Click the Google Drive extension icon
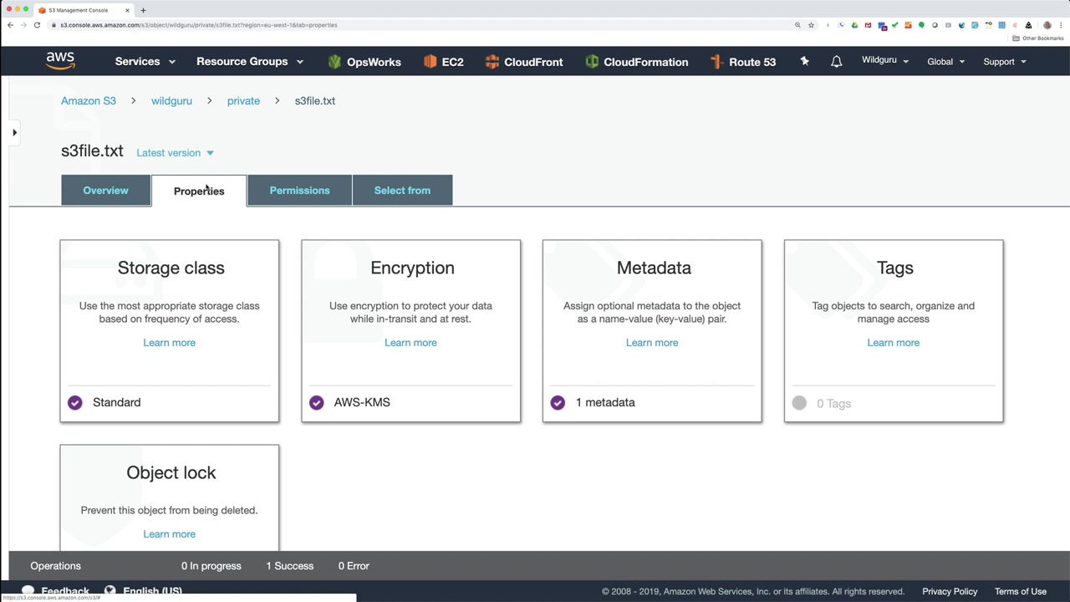1070x602 pixels. [854, 25]
